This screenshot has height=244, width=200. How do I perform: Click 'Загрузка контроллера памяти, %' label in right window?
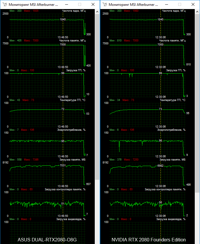click(x=165, y=189)
